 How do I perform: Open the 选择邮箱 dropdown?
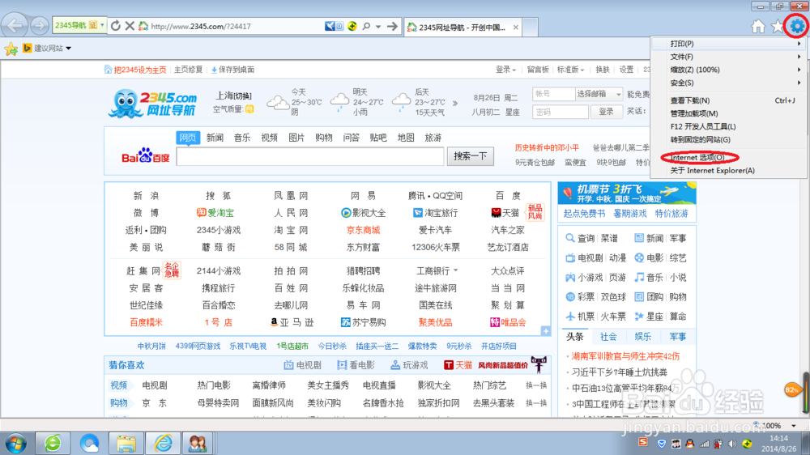pyautogui.click(x=599, y=94)
